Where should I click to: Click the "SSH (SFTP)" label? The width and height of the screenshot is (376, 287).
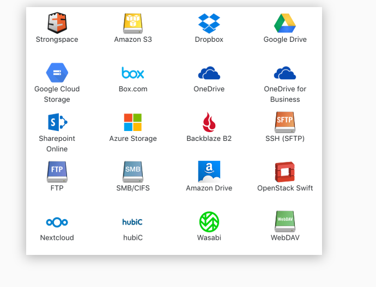(x=285, y=139)
